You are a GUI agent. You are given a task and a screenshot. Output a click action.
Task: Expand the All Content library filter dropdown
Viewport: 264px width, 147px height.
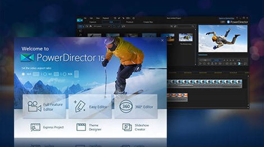pos(102,26)
